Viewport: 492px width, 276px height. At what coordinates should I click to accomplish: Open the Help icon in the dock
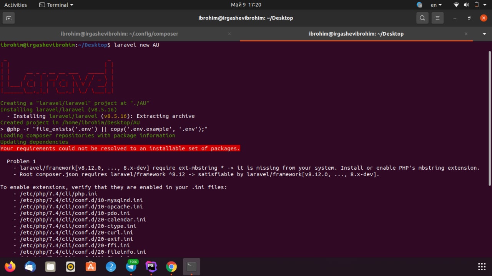[x=111, y=266]
